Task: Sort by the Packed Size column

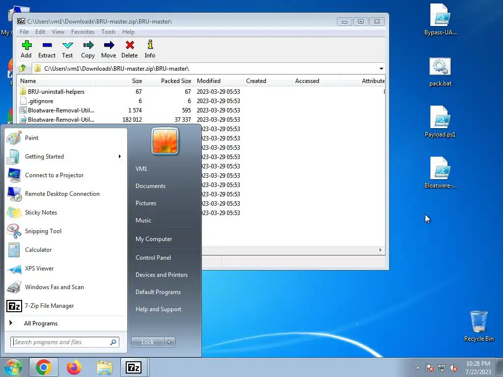Action: click(169, 81)
